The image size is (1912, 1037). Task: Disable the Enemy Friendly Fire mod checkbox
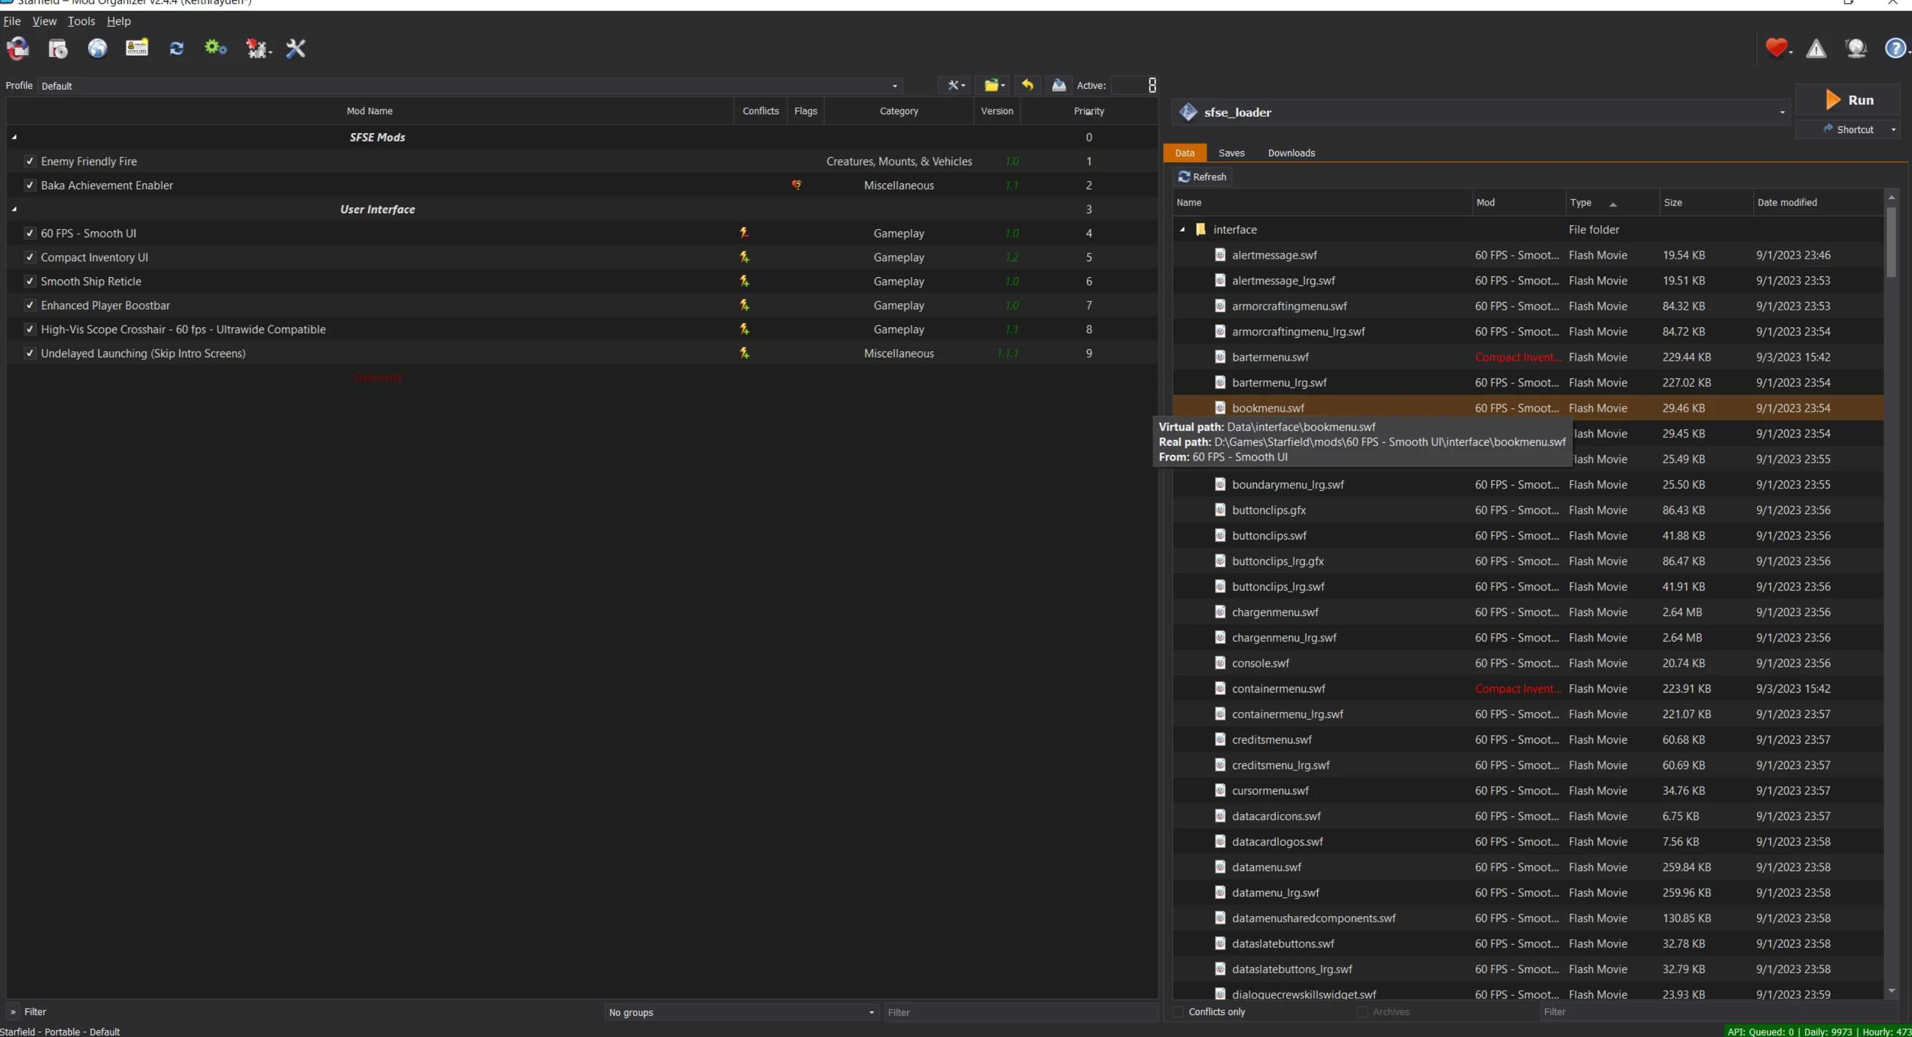tap(30, 161)
